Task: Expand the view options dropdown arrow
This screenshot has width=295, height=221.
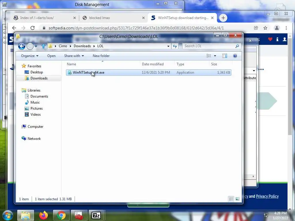Action: tap(215, 56)
